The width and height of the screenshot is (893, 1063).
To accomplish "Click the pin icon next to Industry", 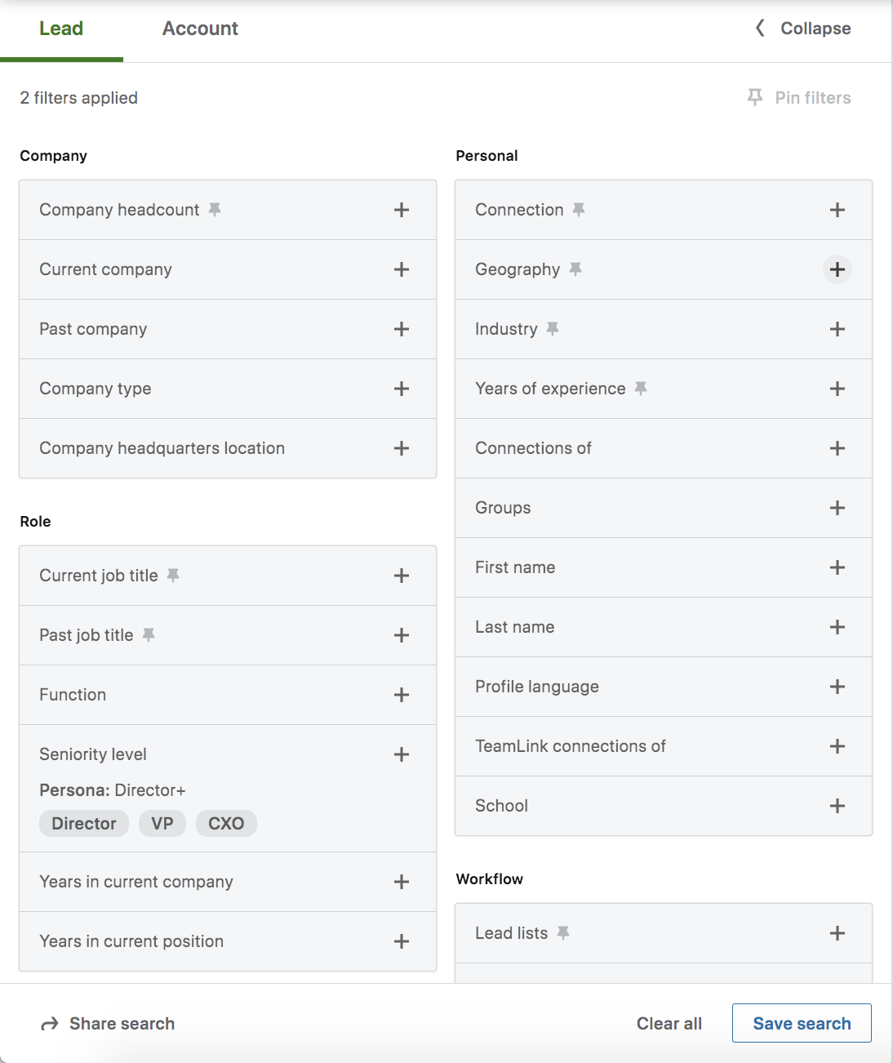I will pos(553,329).
